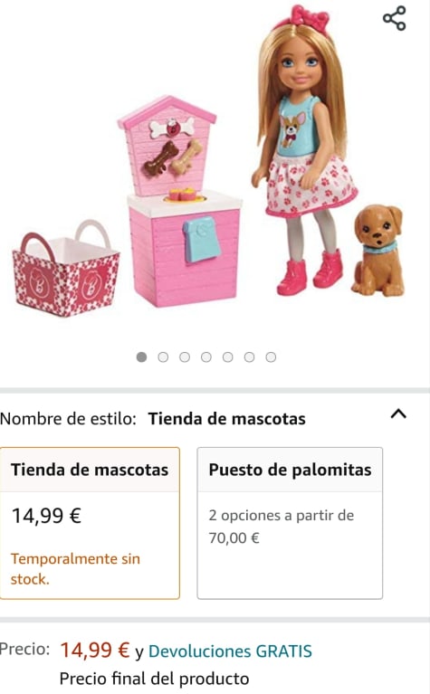
Task: Collapse the Nombre de estilo section chevron
Action: (398, 414)
